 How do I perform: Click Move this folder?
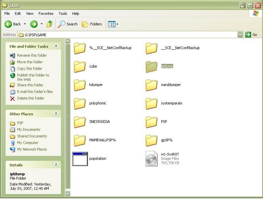pyautogui.click(x=30, y=62)
